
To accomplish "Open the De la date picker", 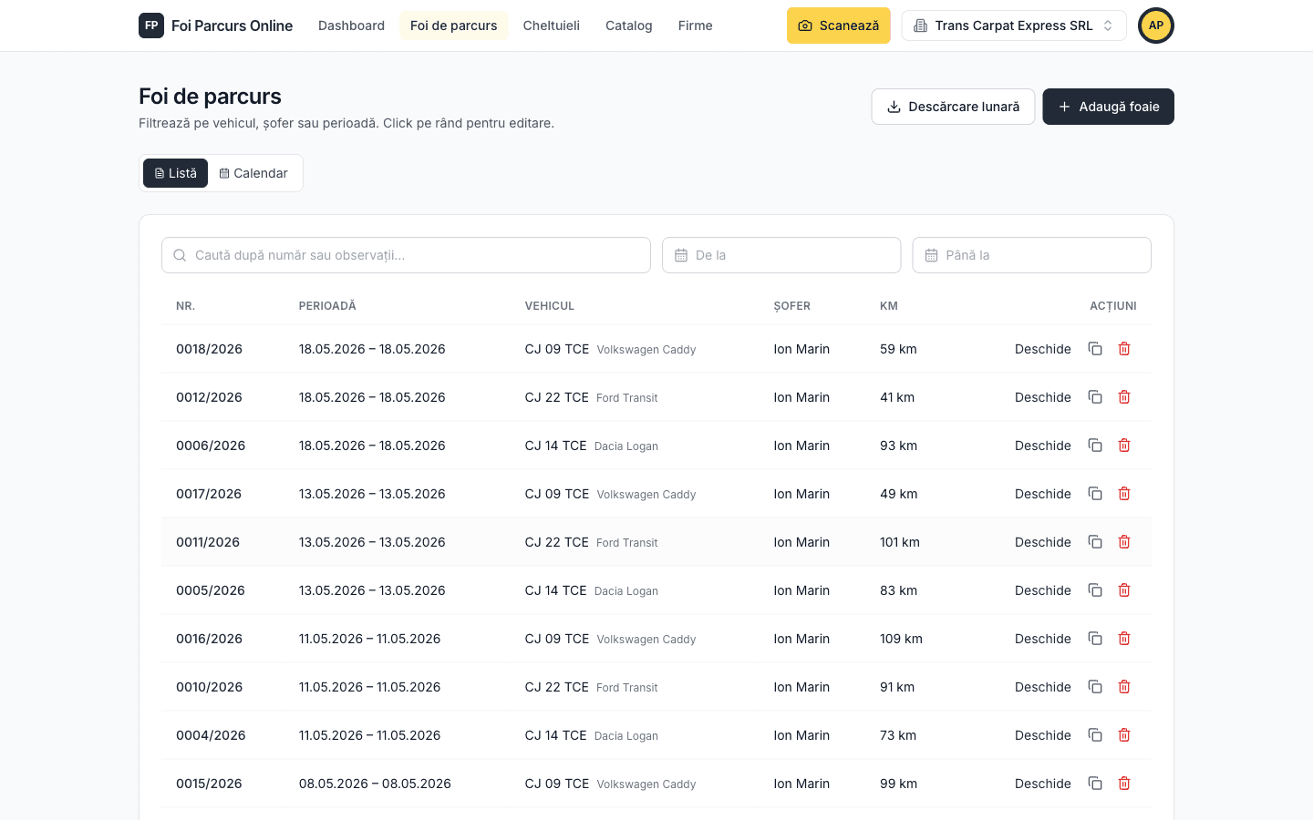I will [781, 255].
